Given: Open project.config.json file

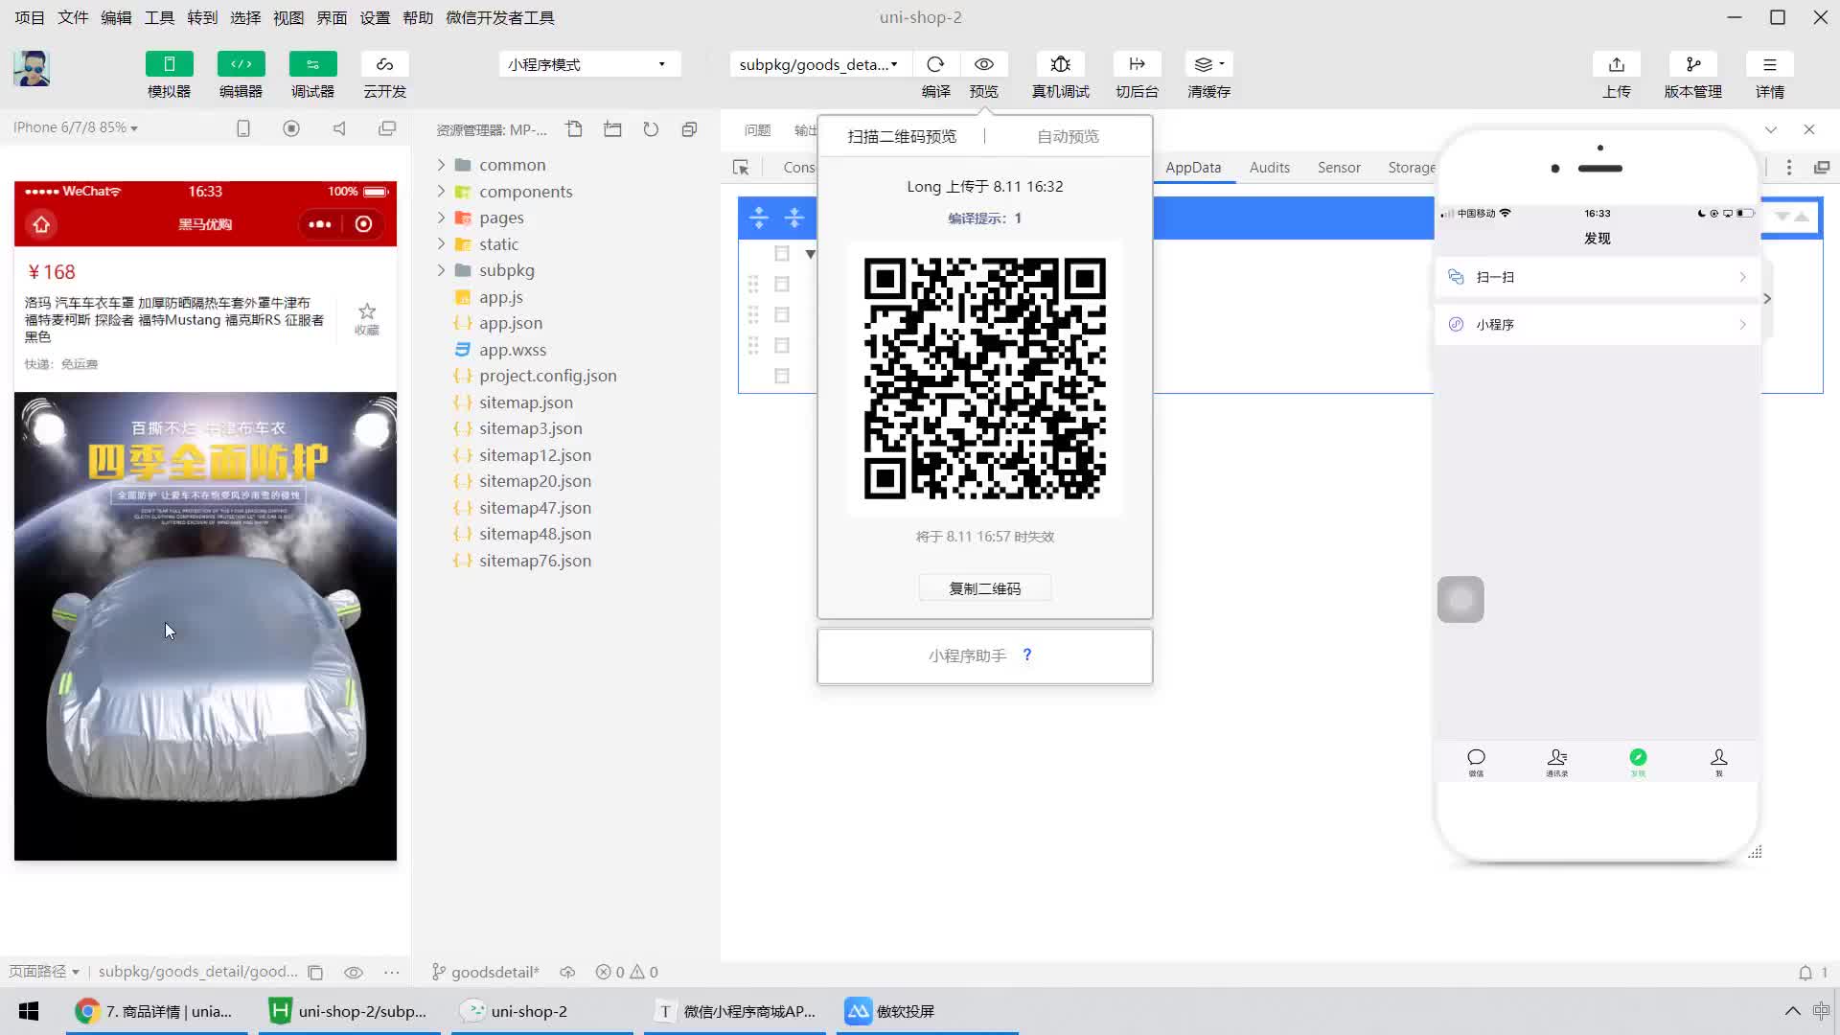Looking at the screenshot, I should 548,376.
